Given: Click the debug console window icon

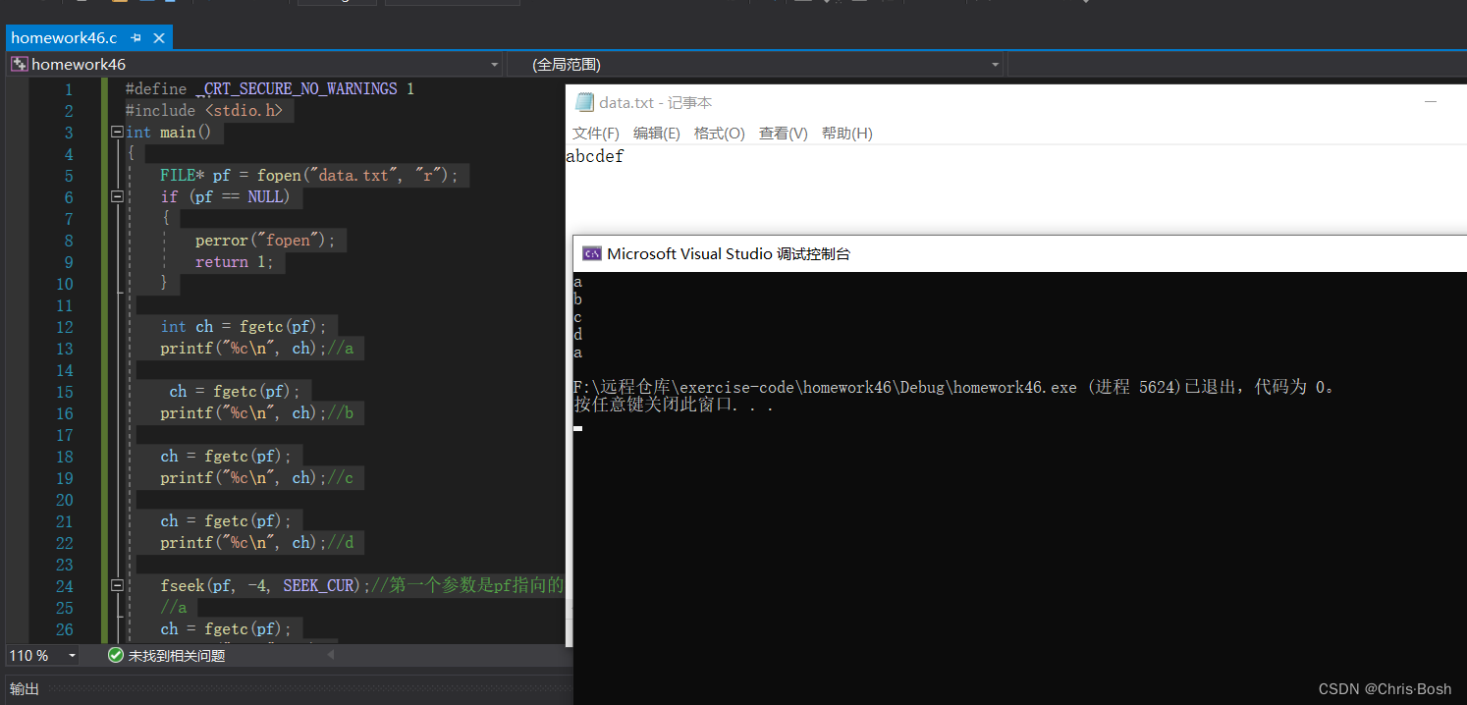Looking at the screenshot, I should coord(592,253).
